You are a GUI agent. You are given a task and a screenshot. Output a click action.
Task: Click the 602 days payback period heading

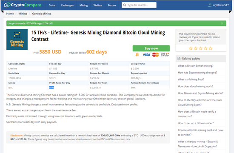(97, 52)
